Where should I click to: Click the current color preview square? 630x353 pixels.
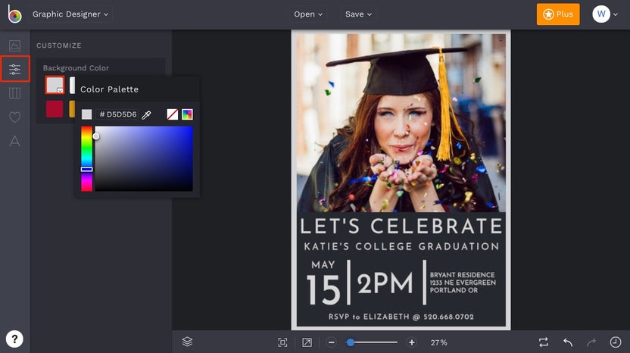tap(87, 114)
